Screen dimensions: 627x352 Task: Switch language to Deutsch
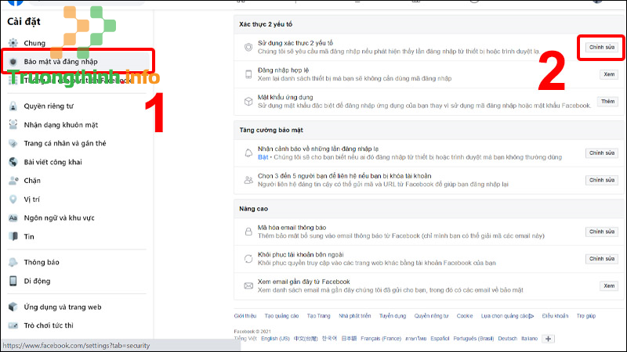(x=507, y=339)
